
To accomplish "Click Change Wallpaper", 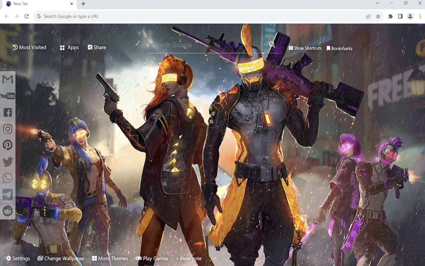I will click(61, 258).
